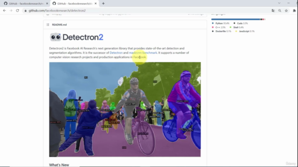The image size is (298, 167).
Task: Close the first GitHub tab
Action: point(47,3)
